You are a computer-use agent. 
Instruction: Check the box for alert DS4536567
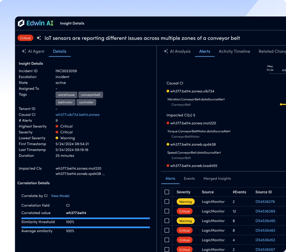pos(167,249)
